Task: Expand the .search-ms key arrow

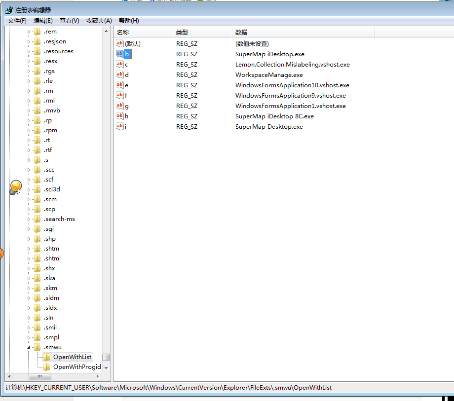Action: (x=29, y=219)
